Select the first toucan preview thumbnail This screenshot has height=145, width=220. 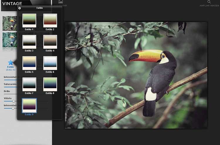click(10, 23)
